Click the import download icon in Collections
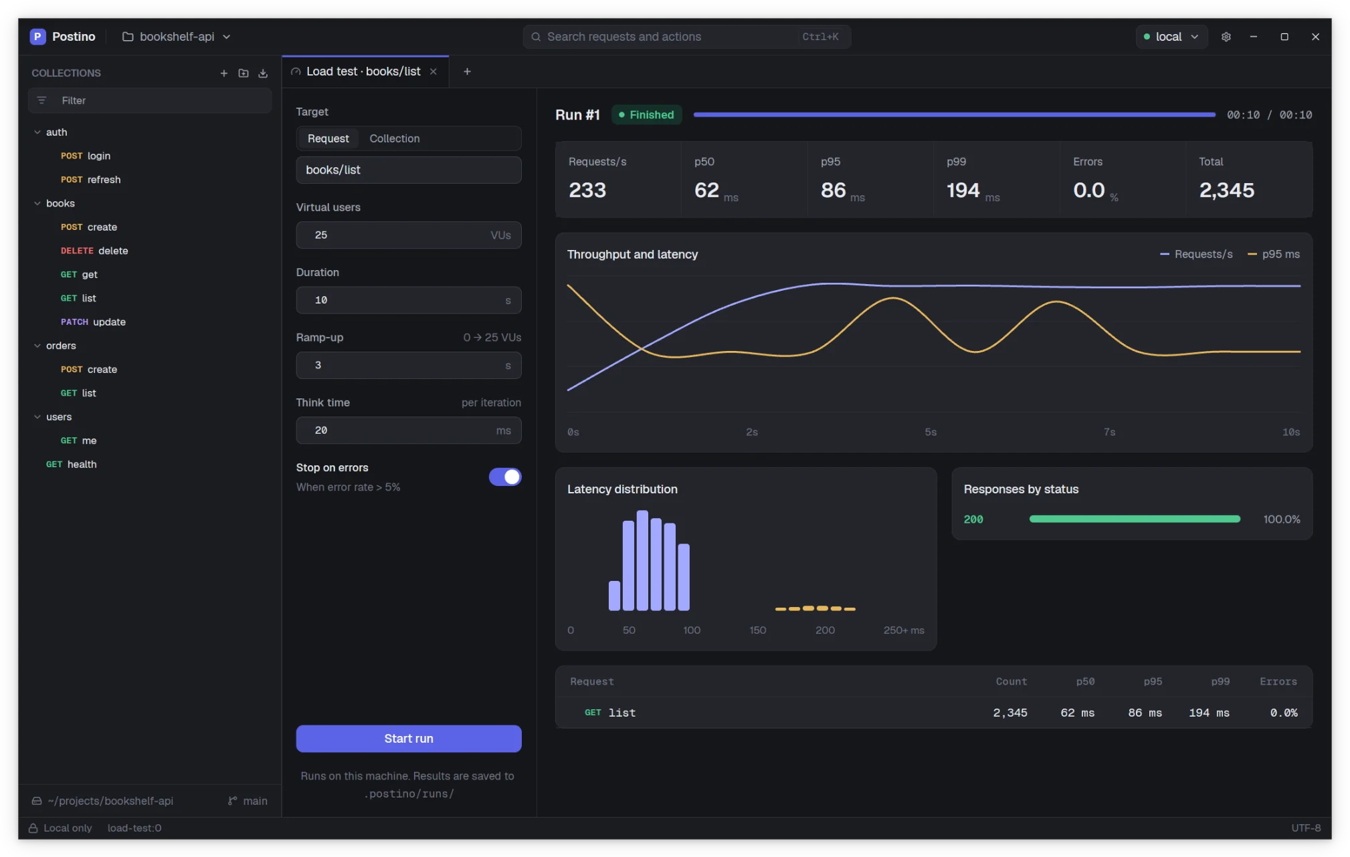Image resolution: width=1350 pixels, height=857 pixels. tap(263, 73)
